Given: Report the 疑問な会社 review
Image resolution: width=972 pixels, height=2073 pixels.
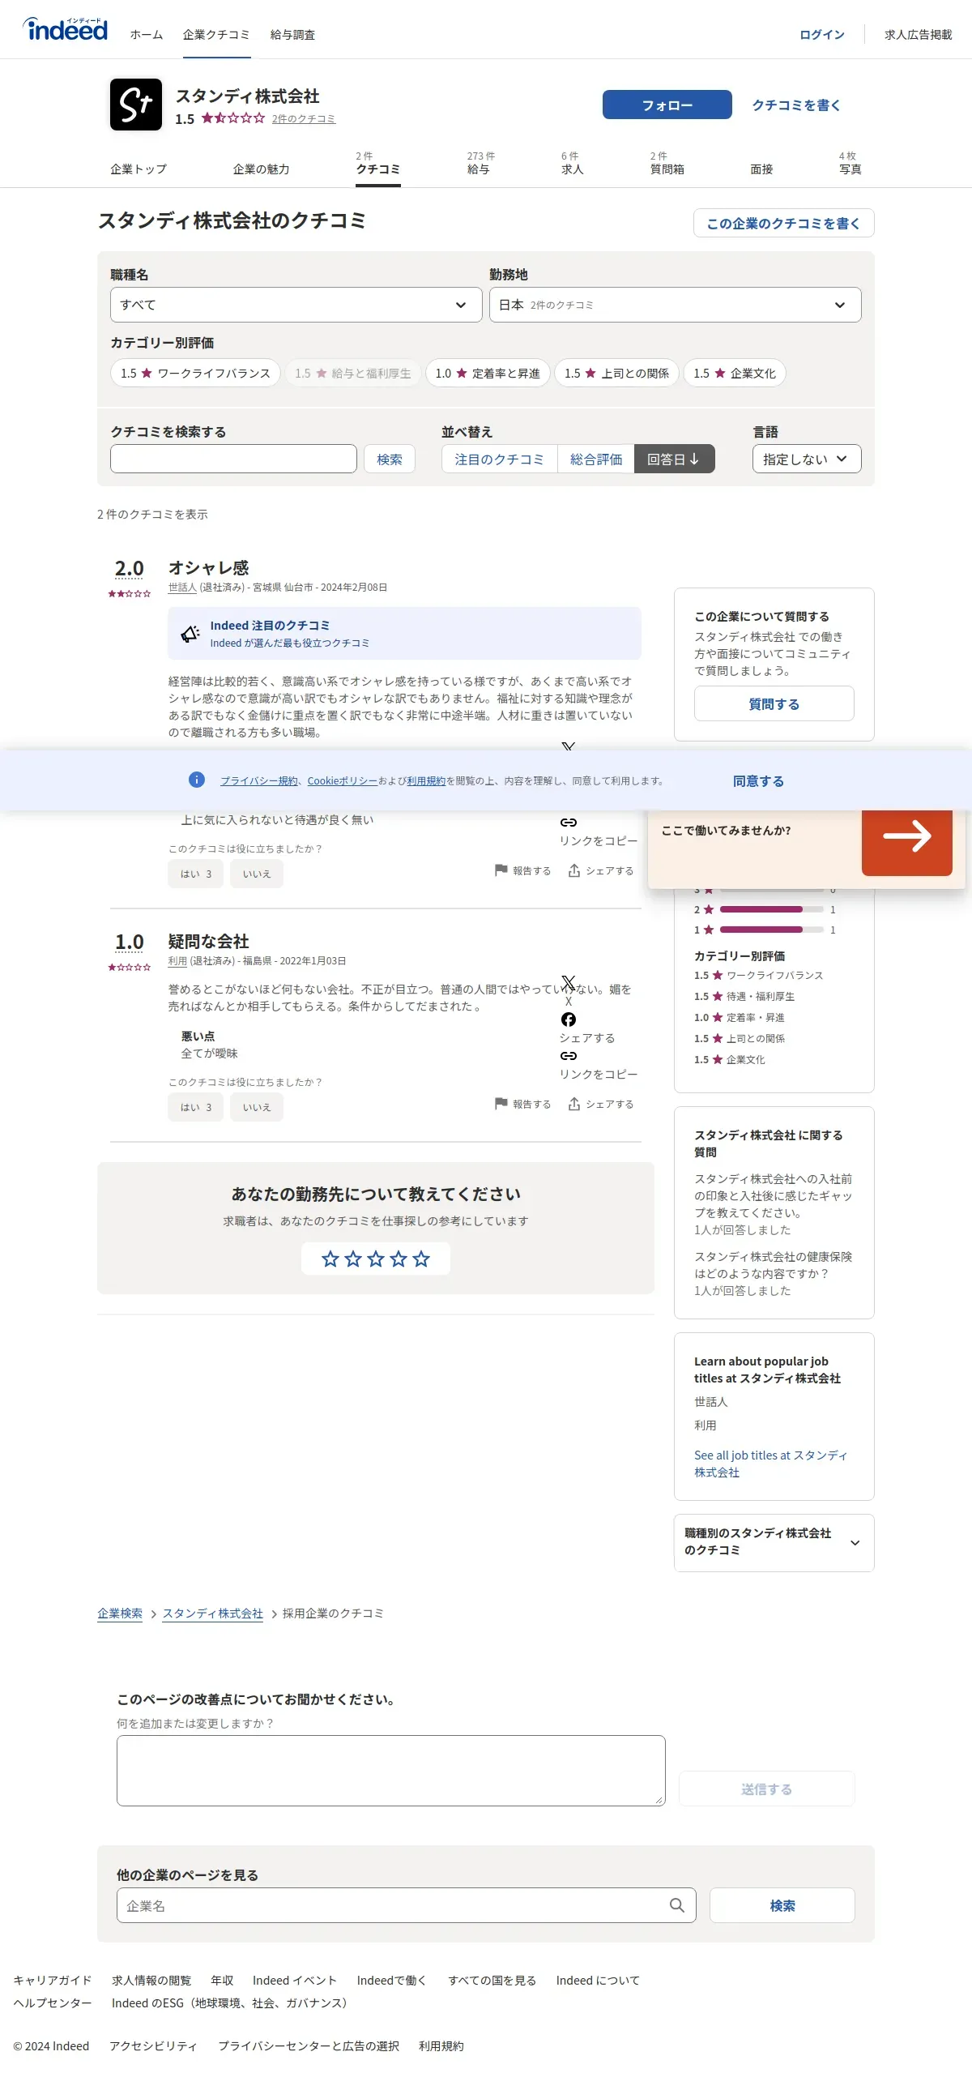Looking at the screenshot, I should pos(522,1104).
